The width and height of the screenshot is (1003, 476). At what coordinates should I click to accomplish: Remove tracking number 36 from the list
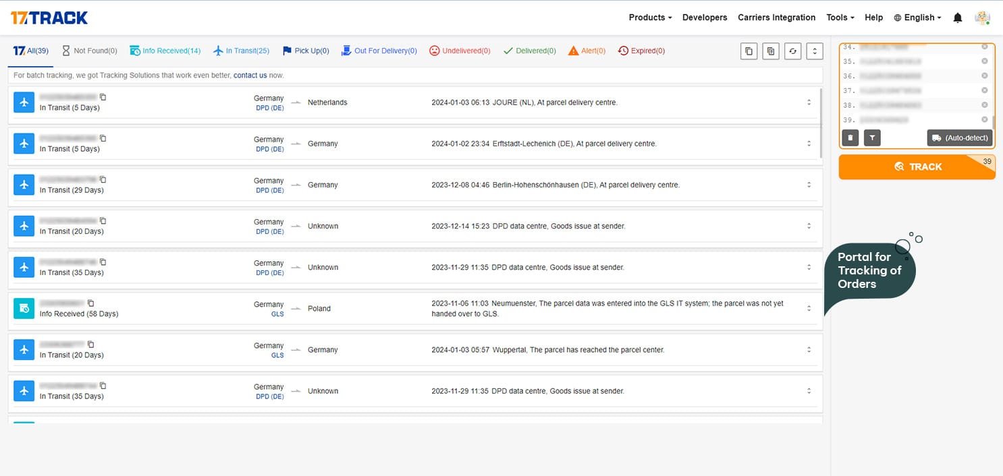tap(984, 76)
